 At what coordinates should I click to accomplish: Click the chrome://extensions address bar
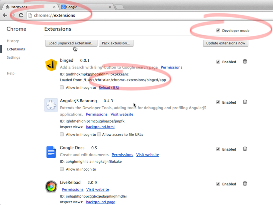coord(150,15)
